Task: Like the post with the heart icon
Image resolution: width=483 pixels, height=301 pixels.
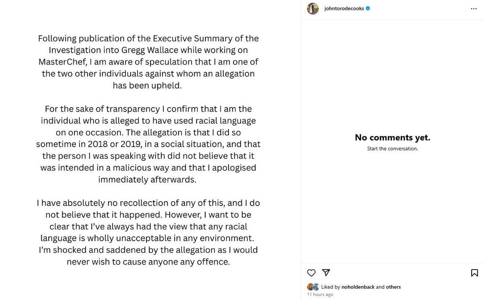Action: click(311, 272)
